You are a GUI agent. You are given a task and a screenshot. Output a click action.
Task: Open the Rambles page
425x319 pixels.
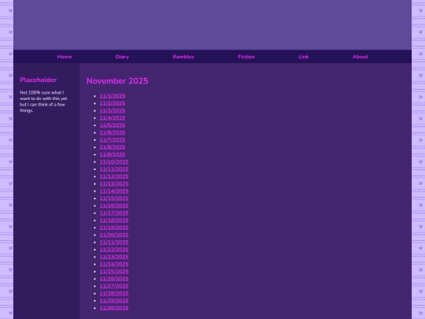coord(183,57)
